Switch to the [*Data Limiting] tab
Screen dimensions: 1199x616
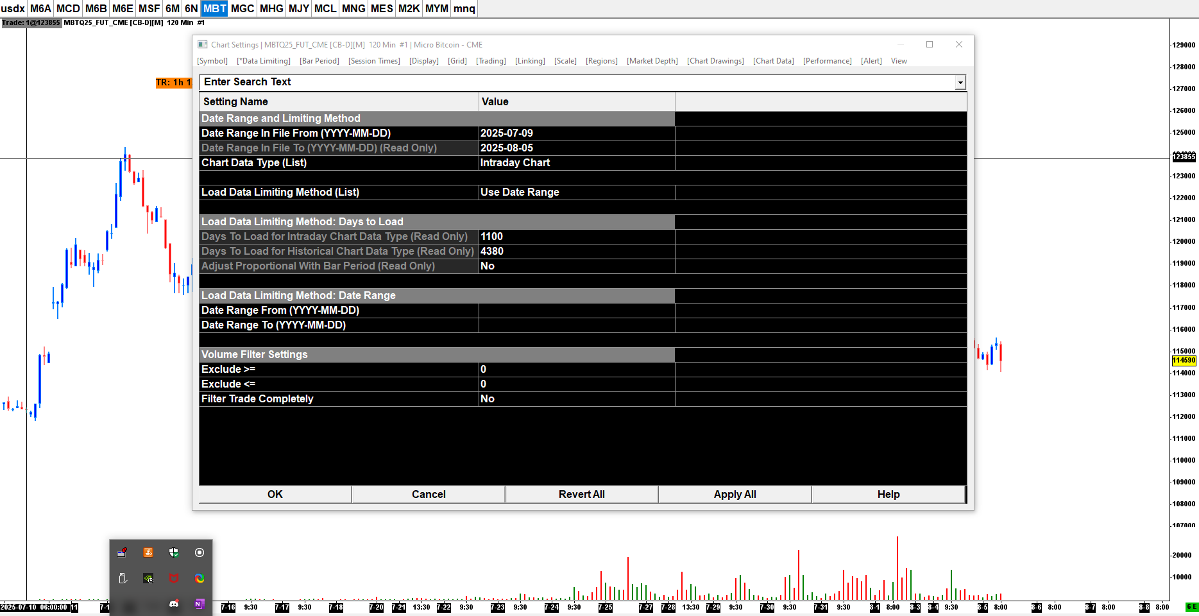(x=264, y=61)
